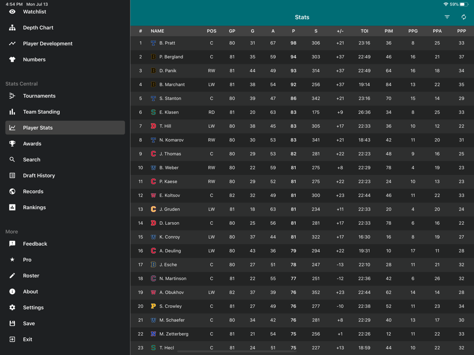Click the Awards trophy icon
This screenshot has height=355, width=474.
coord(12,144)
